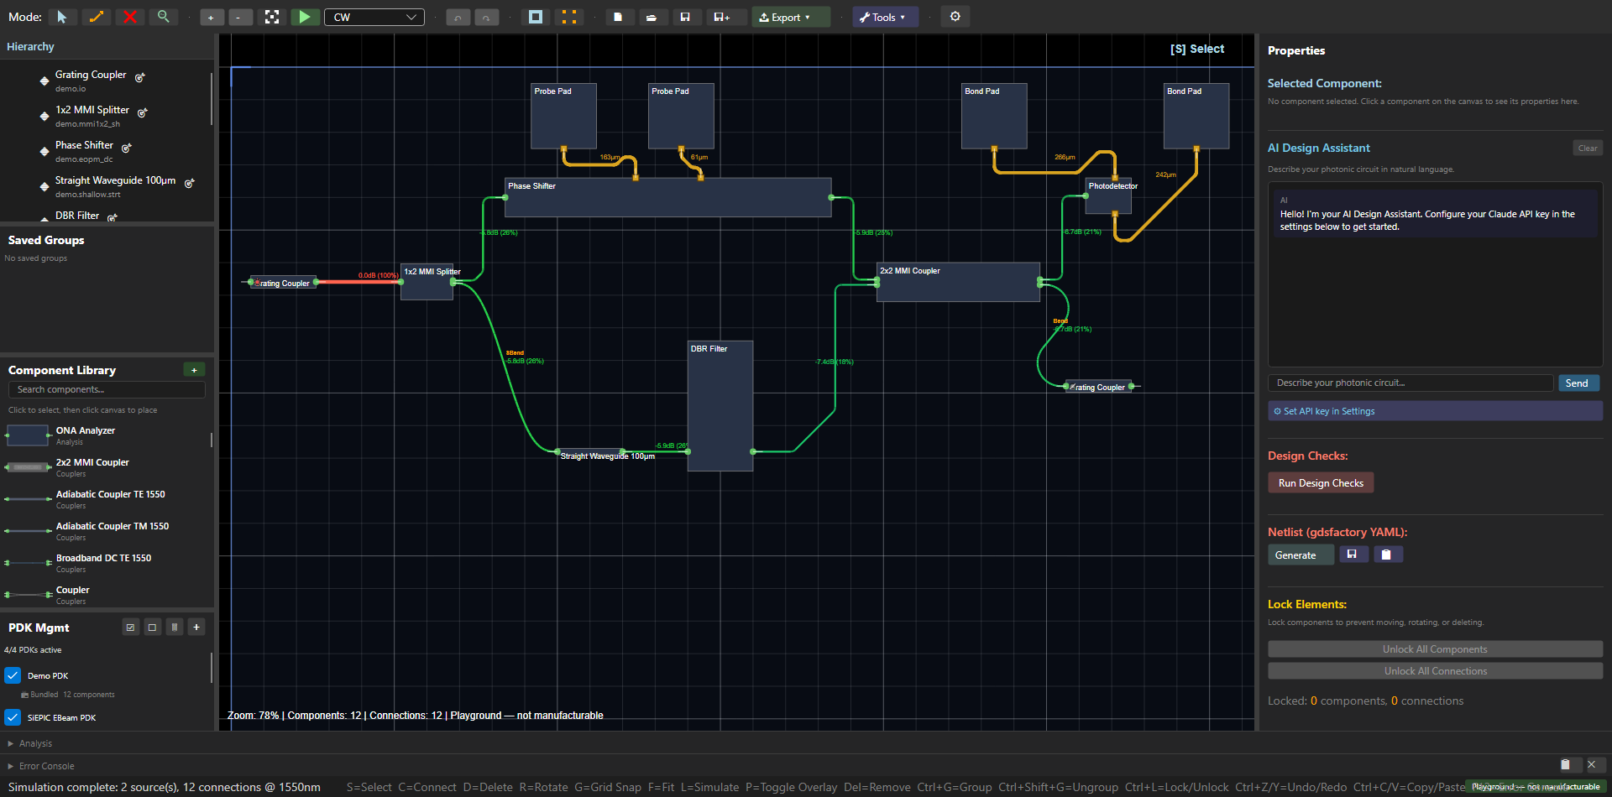Run simulation with green play button
Screen dimensions: 1612x797
(305, 17)
